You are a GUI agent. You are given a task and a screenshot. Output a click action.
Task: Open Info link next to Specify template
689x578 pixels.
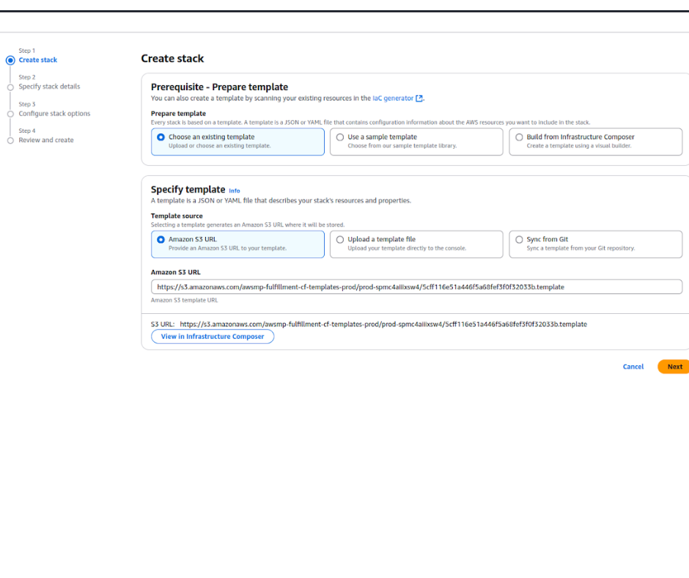tap(234, 191)
